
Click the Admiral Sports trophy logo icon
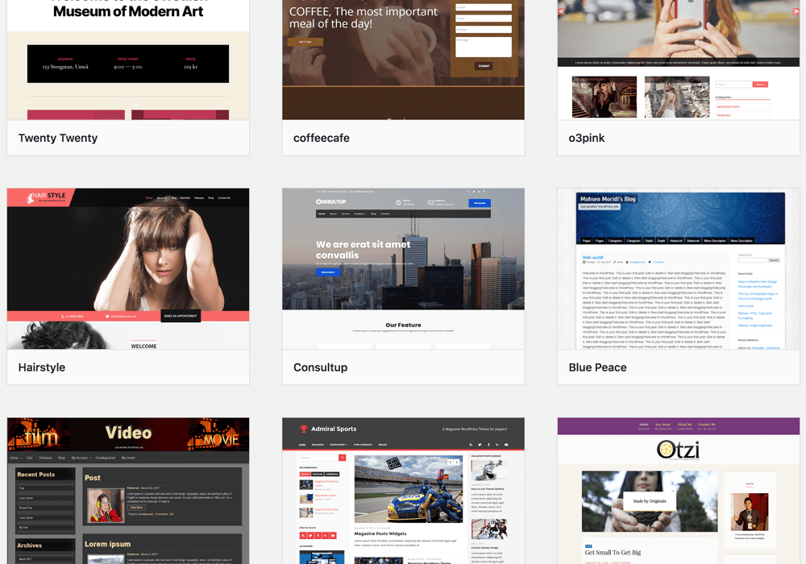(x=304, y=429)
